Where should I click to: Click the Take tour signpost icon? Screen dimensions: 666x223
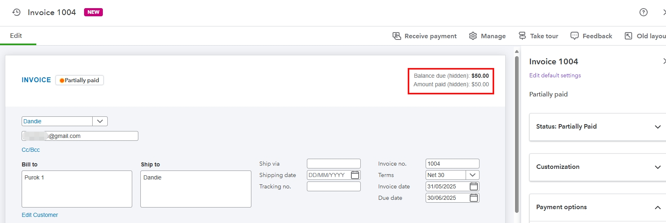point(522,36)
